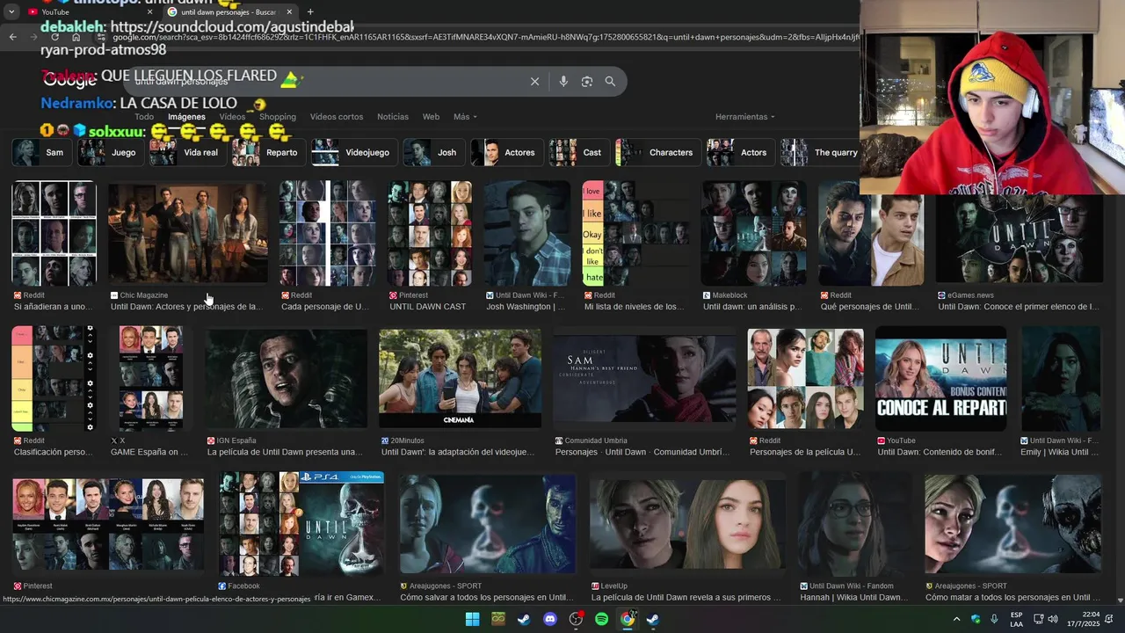Switch to Web results tab

431,117
